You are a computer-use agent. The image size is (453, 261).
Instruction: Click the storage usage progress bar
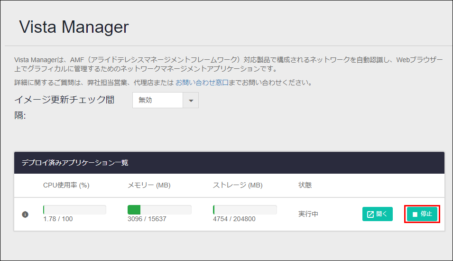(245, 210)
